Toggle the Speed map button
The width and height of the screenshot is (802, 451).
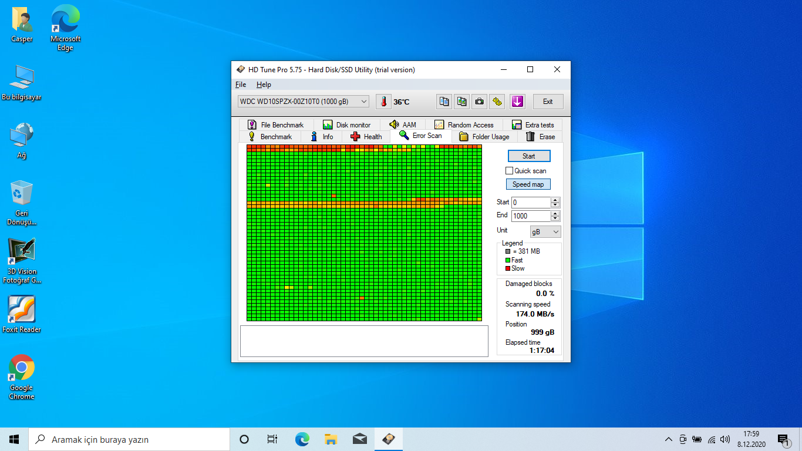click(528, 184)
